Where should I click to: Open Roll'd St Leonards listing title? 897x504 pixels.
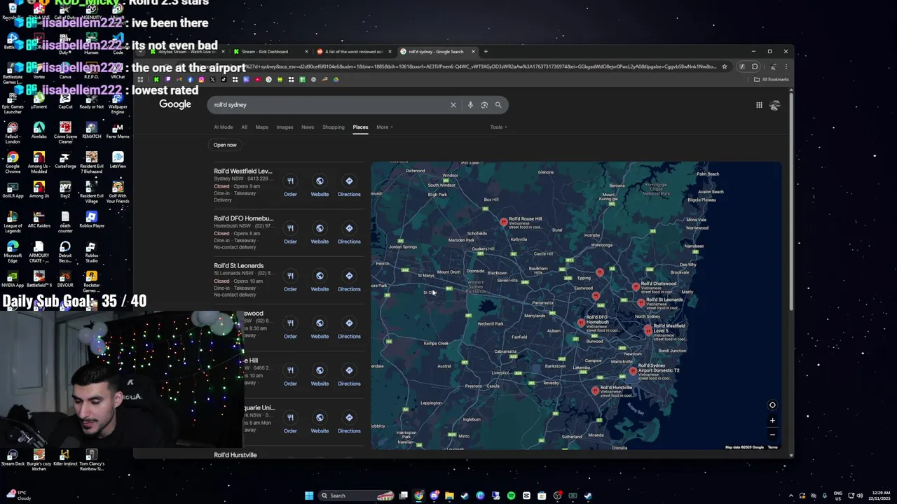[239, 266]
